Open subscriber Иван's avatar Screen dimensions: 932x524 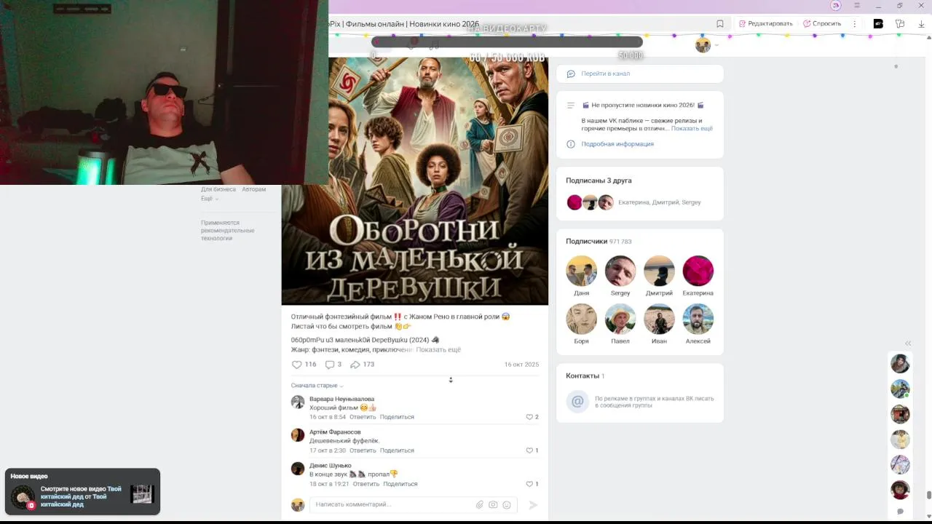659,319
